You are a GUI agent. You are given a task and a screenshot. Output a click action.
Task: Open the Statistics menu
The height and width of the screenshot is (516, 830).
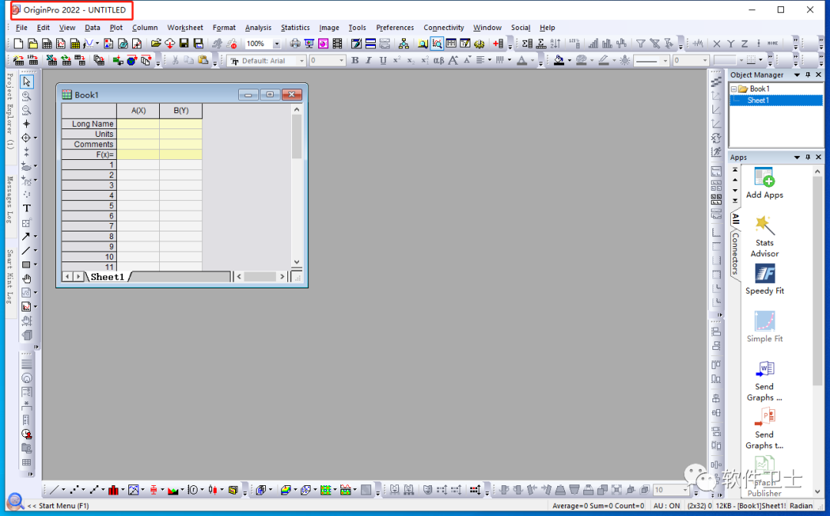tap(295, 28)
